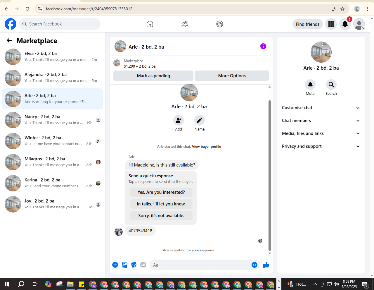
Task: Open Chrome three-dot menu
Action: coord(368,9)
